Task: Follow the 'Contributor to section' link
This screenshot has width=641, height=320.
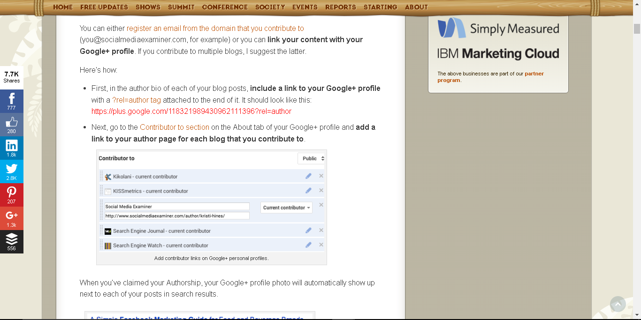Action: [175, 127]
